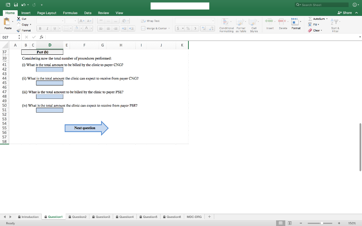The image size is (362, 226).
Task: Click the answer cell below question (i)
Action: tap(49, 69)
